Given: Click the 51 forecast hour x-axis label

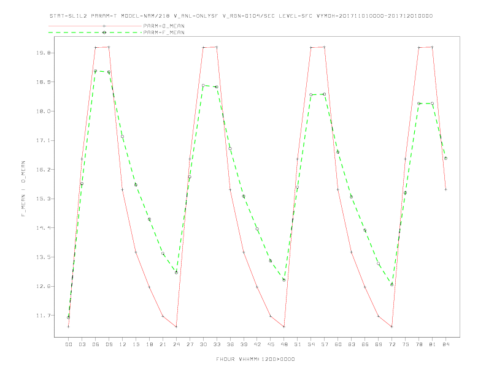Looking at the screenshot, I should (x=298, y=344).
